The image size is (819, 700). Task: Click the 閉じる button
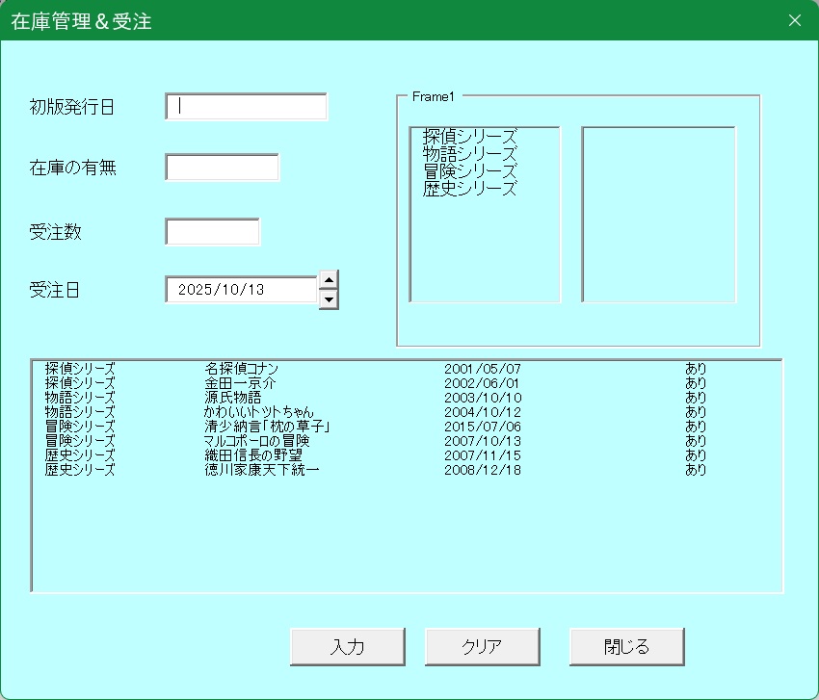pos(626,646)
